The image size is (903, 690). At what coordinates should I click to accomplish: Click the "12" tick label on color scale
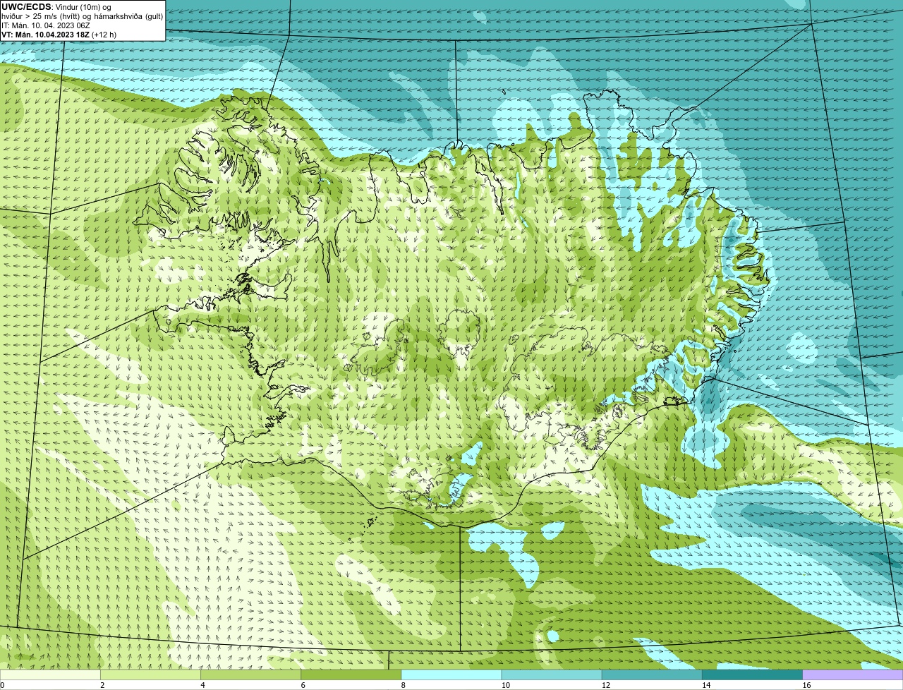coord(606,685)
